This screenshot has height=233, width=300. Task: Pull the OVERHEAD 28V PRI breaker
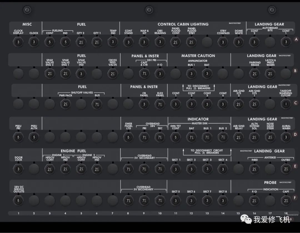coord(144,137)
